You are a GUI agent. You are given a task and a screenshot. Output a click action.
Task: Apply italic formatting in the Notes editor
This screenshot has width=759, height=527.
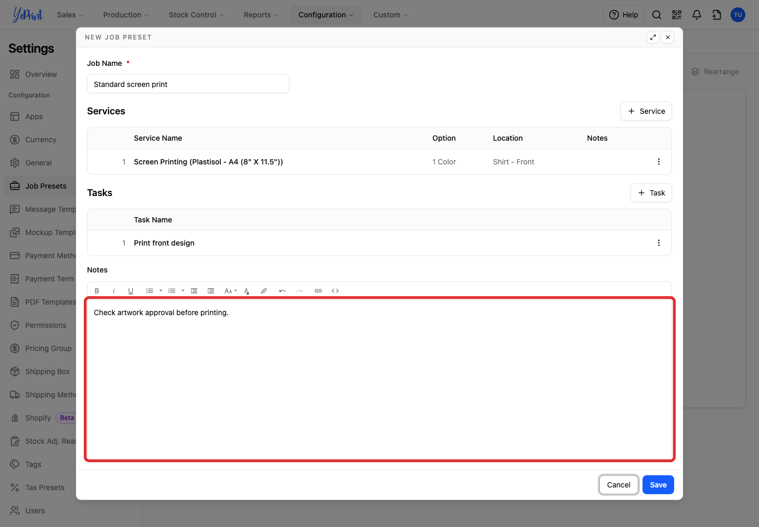(114, 291)
